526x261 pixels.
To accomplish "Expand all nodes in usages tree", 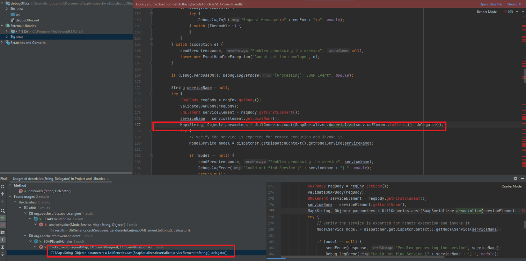I will coord(3,247).
